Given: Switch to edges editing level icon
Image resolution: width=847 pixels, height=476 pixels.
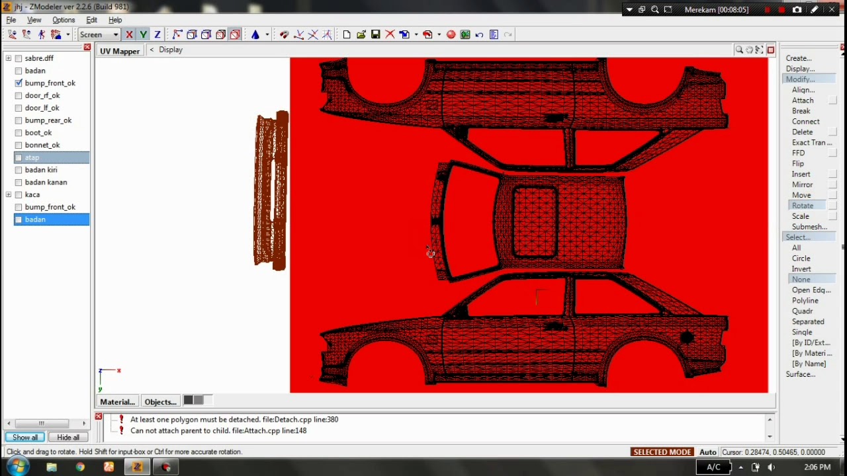Looking at the screenshot, I should click(x=192, y=34).
